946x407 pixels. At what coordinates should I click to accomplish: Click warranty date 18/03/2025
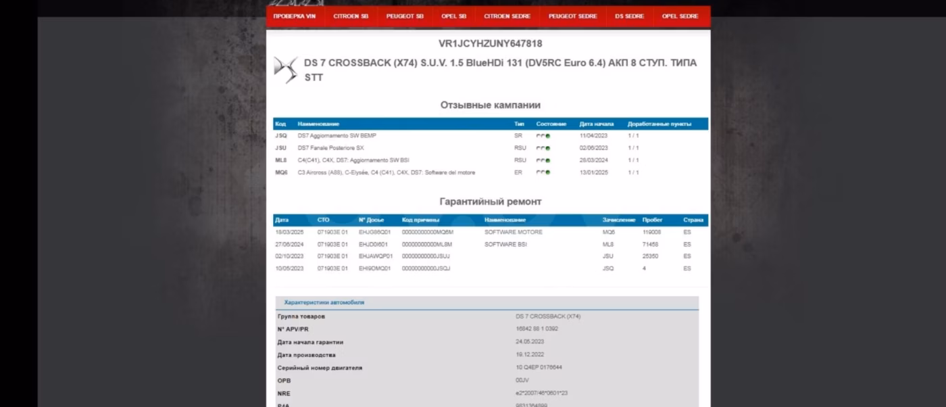tap(289, 232)
